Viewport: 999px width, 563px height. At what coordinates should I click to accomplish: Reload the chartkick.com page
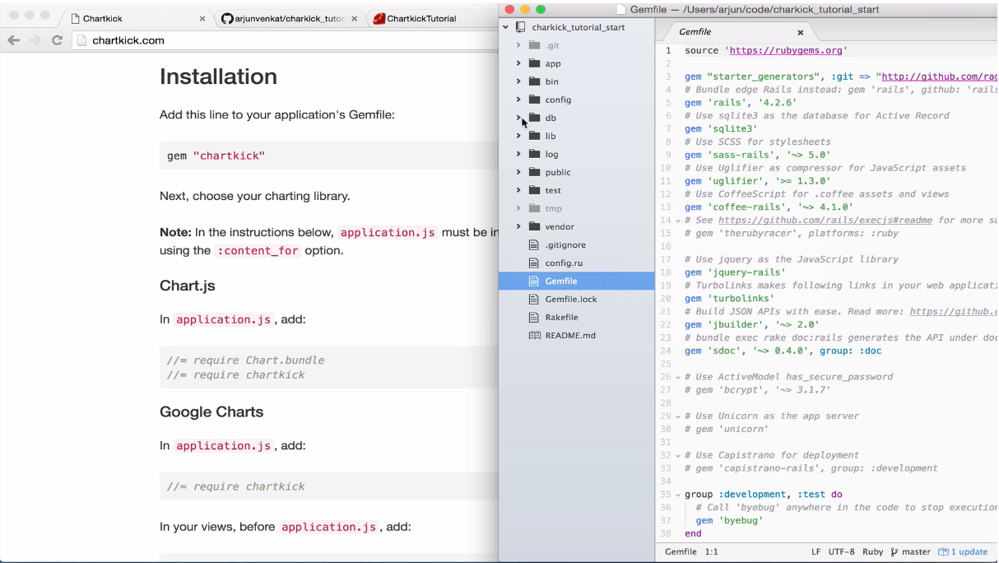57,40
